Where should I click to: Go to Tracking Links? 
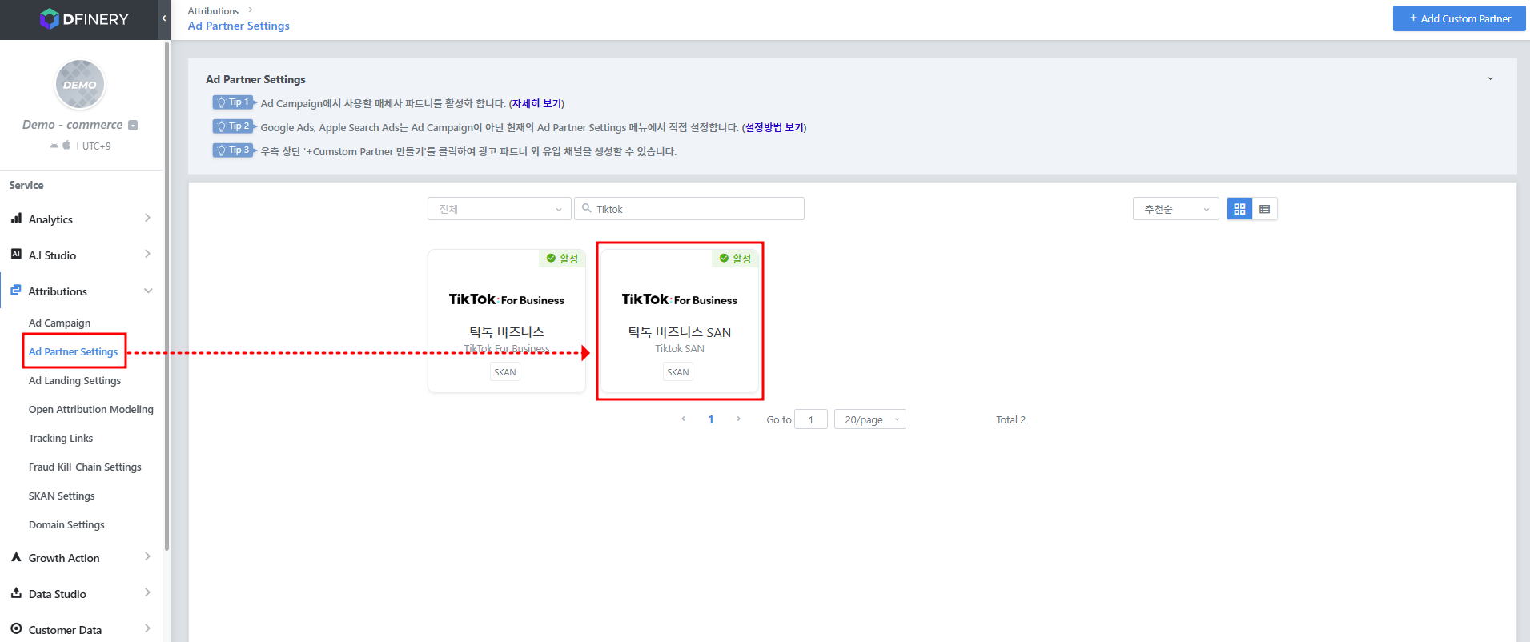[60, 438]
